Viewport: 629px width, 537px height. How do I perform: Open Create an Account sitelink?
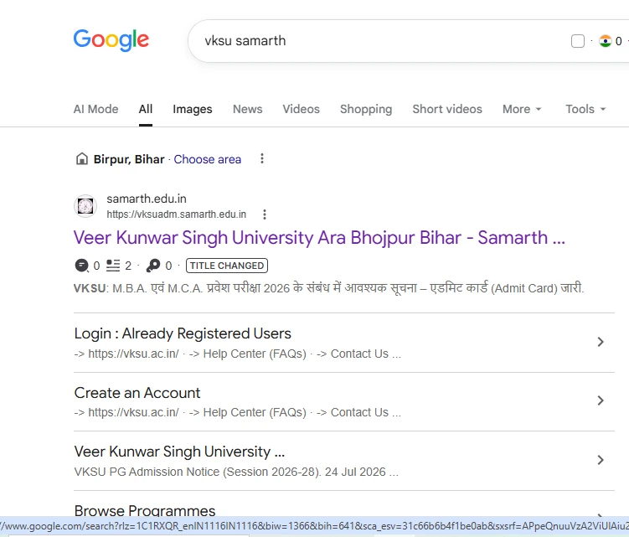pyautogui.click(x=137, y=393)
